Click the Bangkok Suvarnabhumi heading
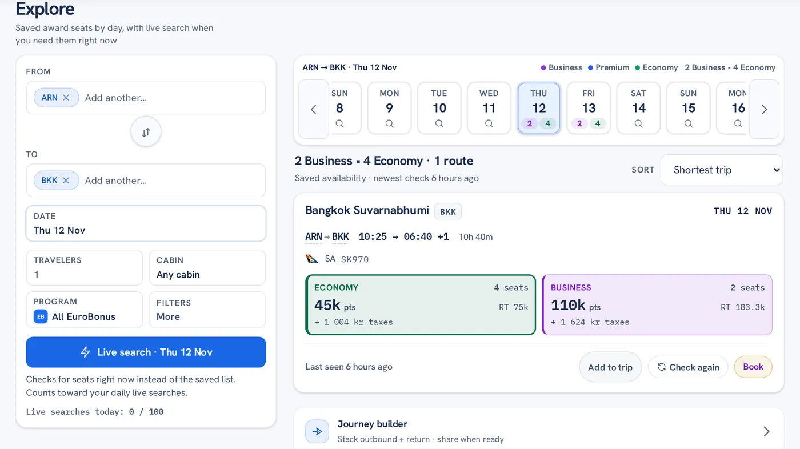The height and width of the screenshot is (449, 800). coord(367,210)
